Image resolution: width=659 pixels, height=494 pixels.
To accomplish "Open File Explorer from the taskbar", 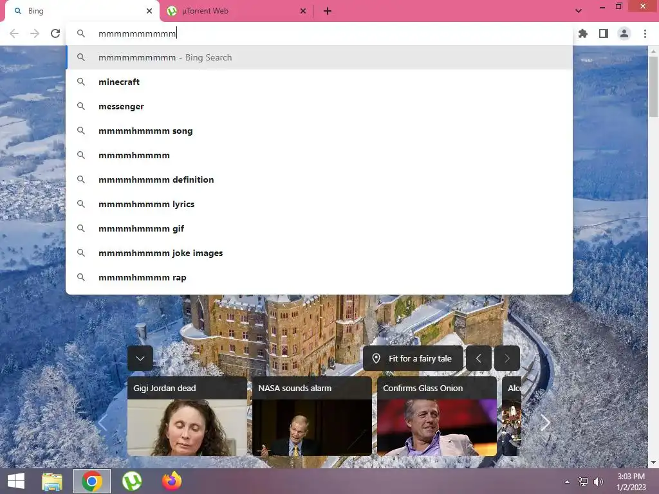I will click(x=52, y=481).
